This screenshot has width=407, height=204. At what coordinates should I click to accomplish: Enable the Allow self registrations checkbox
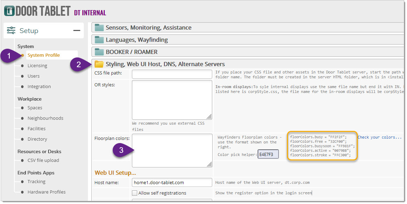pyautogui.click(x=134, y=193)
